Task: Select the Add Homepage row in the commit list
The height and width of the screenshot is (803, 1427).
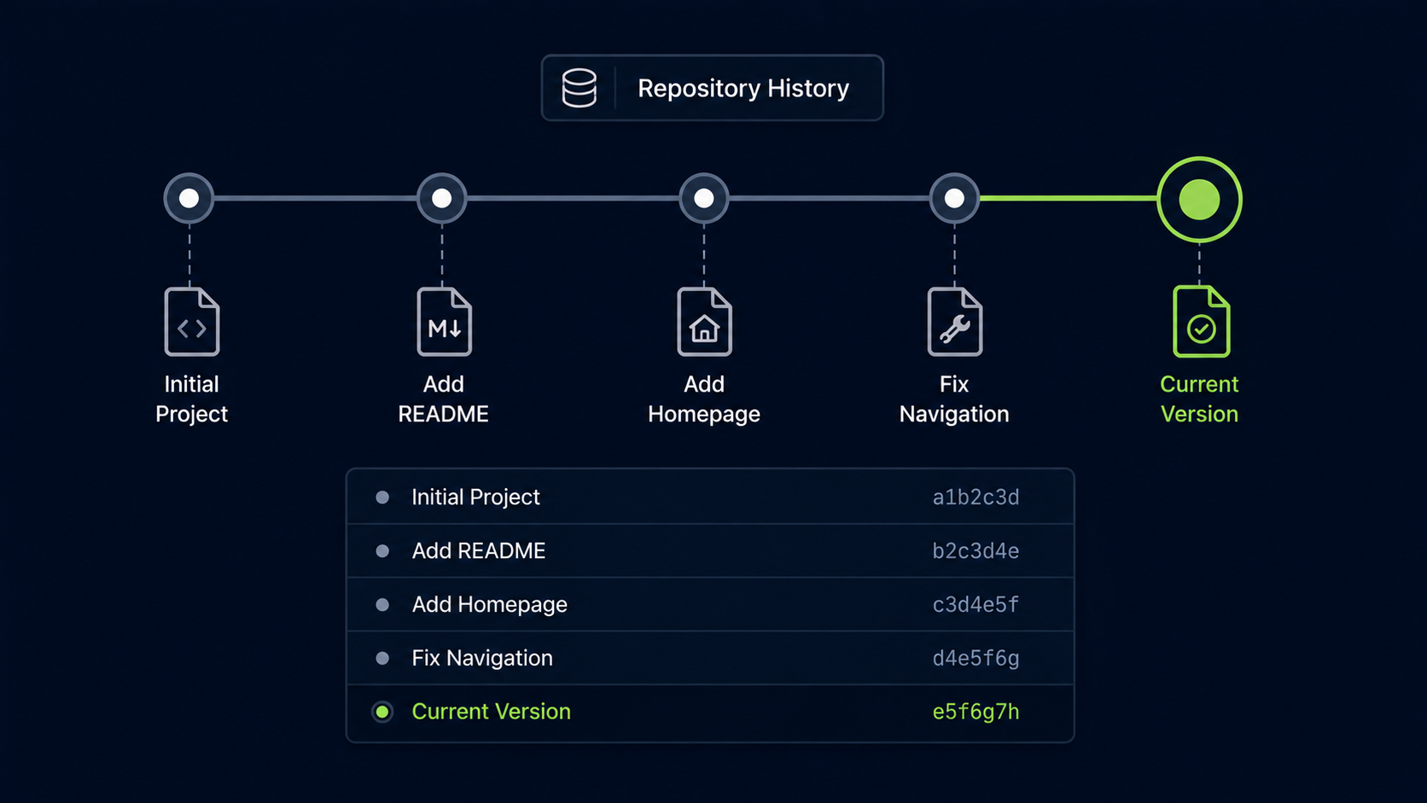Action: 710,604
